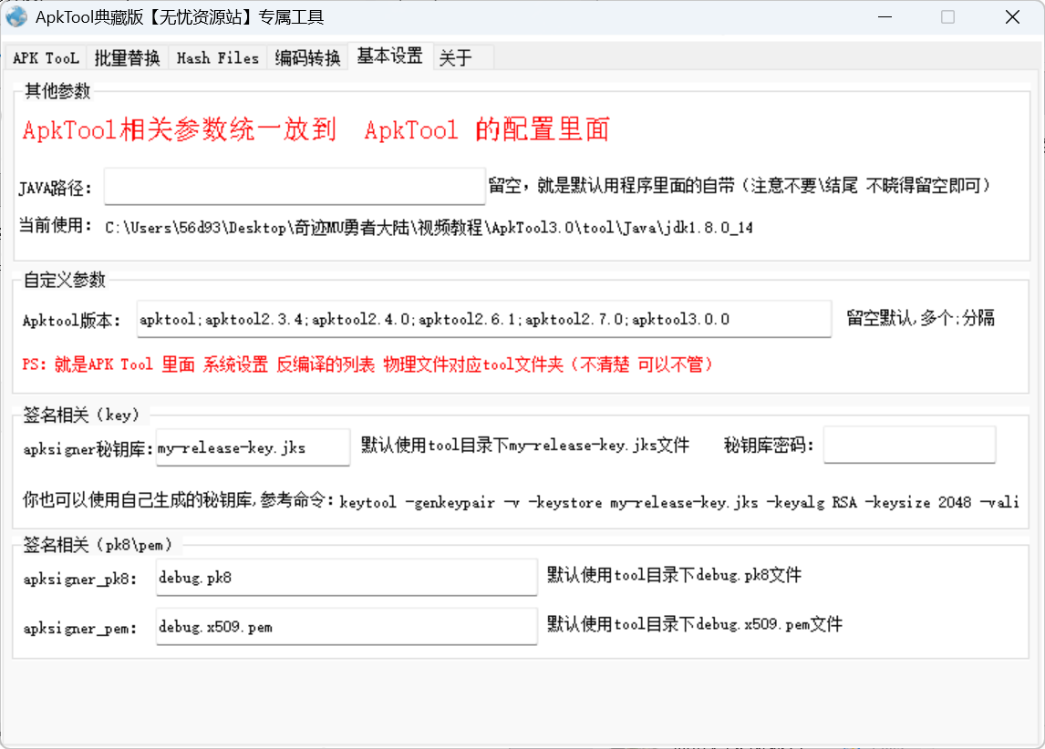Switch to the APK TooL tab
This screenshot has height=749, width=1045.
[46, 58]
